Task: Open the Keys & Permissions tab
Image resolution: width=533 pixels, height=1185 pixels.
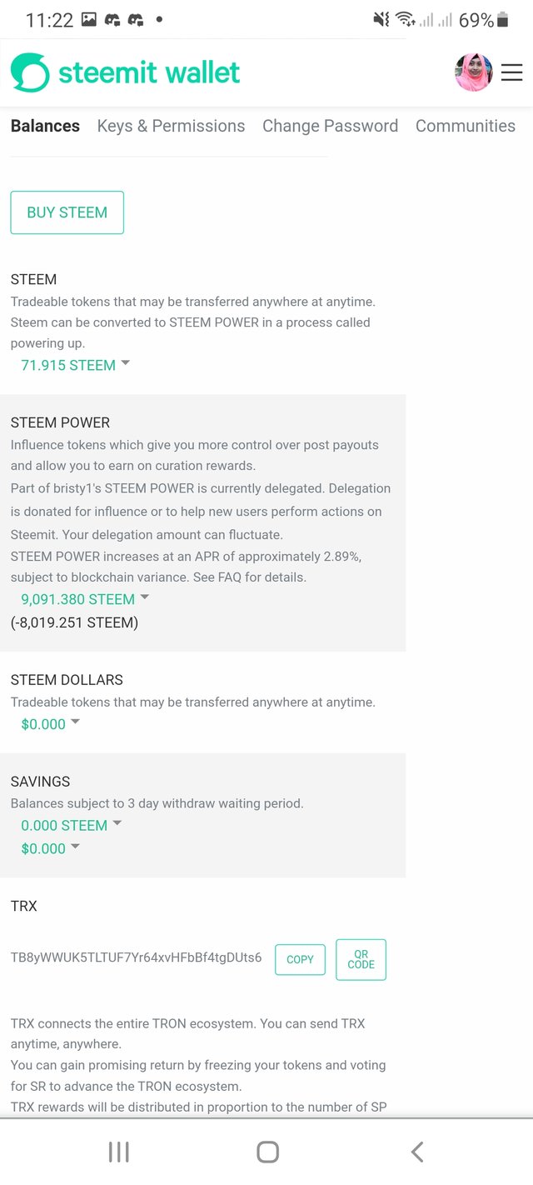Action: 171,126
